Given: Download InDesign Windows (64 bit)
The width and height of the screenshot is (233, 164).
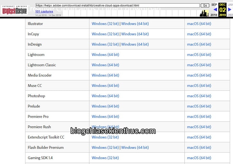Looking at the screenshot, I should pyautogui.click(x=135, y=44).
